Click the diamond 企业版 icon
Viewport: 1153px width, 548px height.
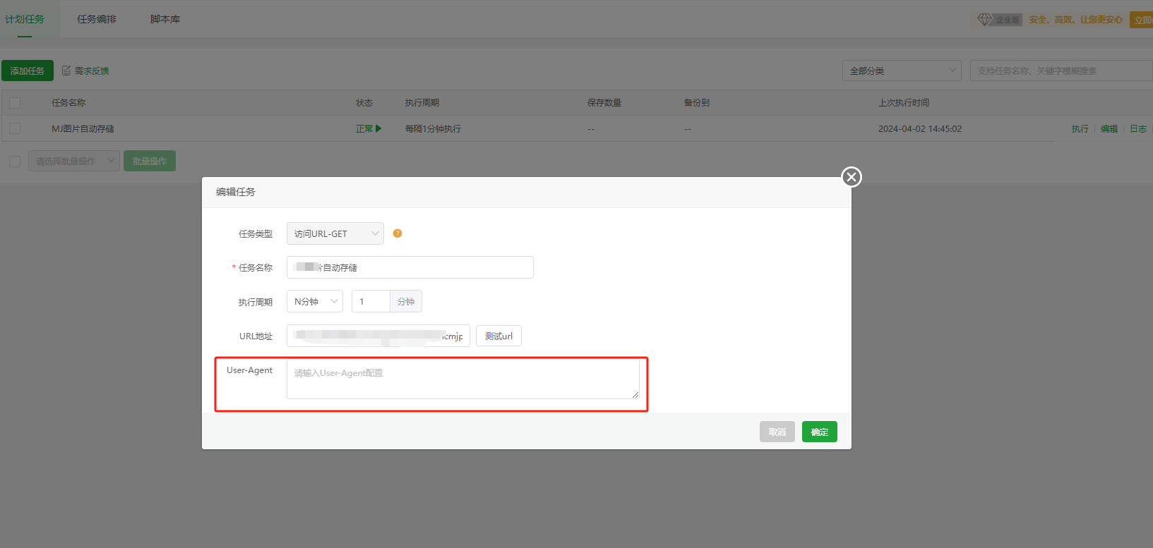pyautogui.click(x=984, y=19)
